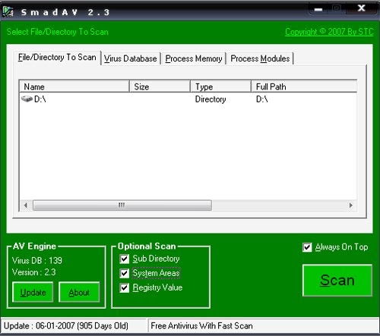The width and height of the screenshot is (380, 336).
Task: Click the SmadAV app icon in title bar
Action: 8,12
